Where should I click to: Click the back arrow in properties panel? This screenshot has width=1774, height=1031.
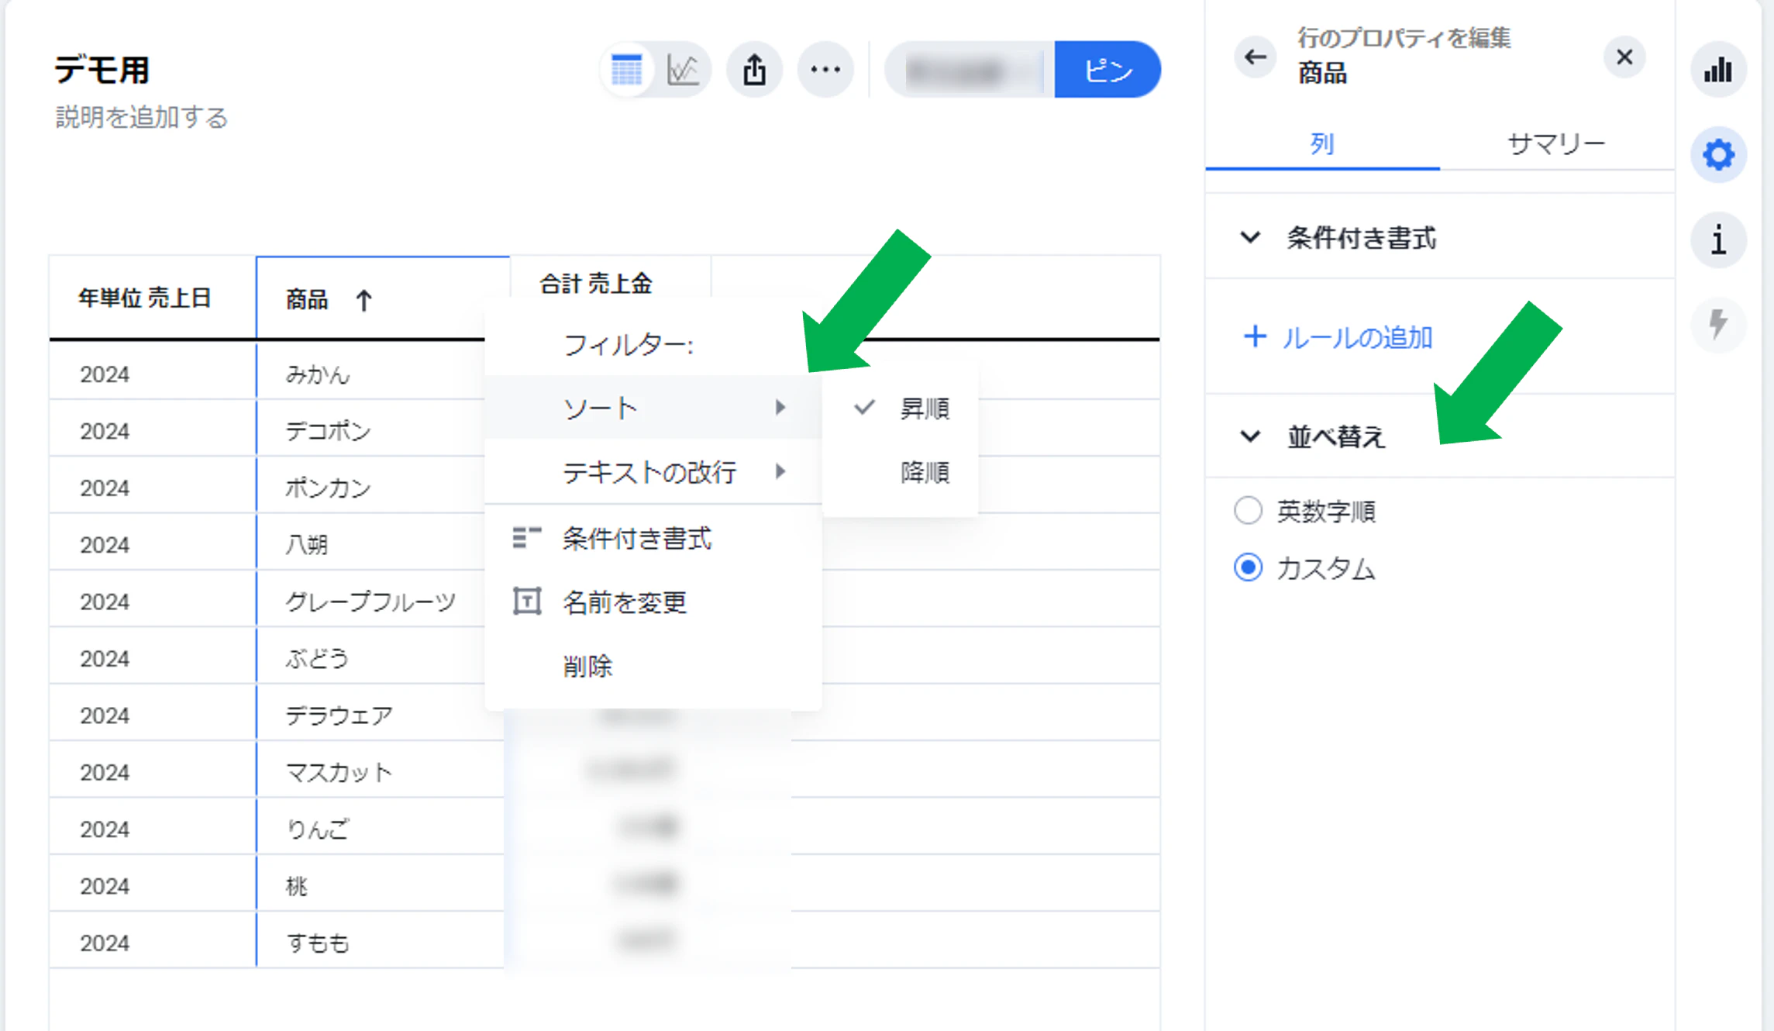point(1255,57)
